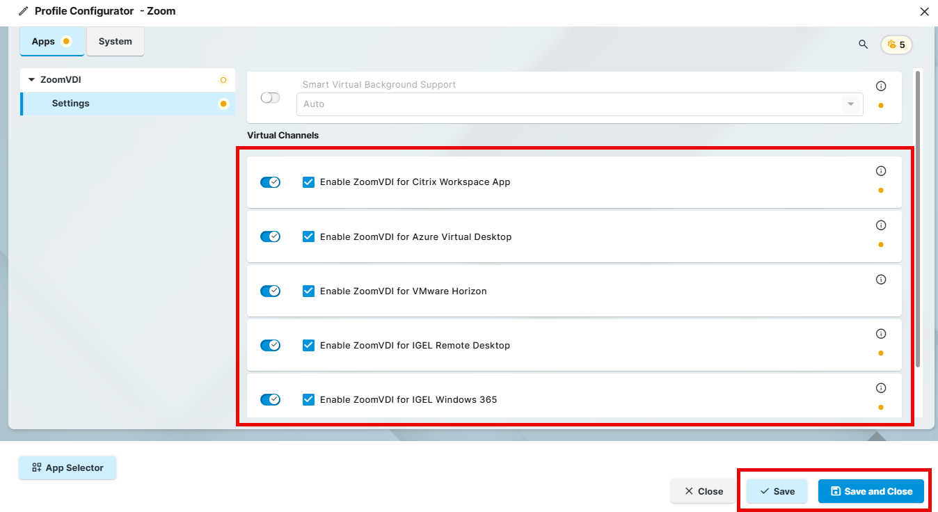The width and height of the screenshot is (938, 512).
Task: Open info for Smart Virtual Background Support
Action: coord(881,86)
